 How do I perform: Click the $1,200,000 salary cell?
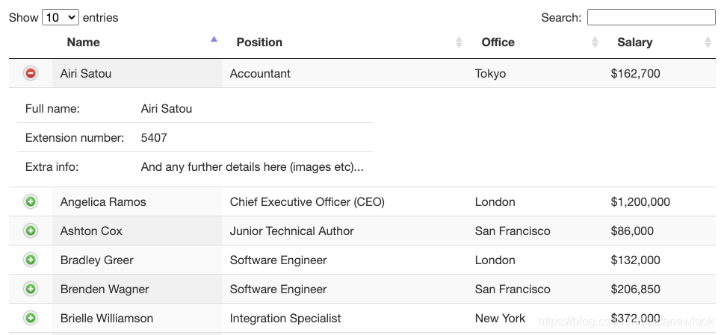(640, 201)
